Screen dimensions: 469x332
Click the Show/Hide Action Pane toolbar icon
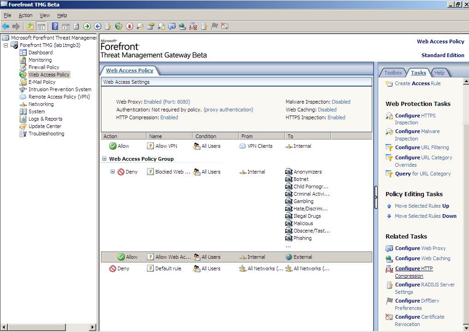(66, 27)
